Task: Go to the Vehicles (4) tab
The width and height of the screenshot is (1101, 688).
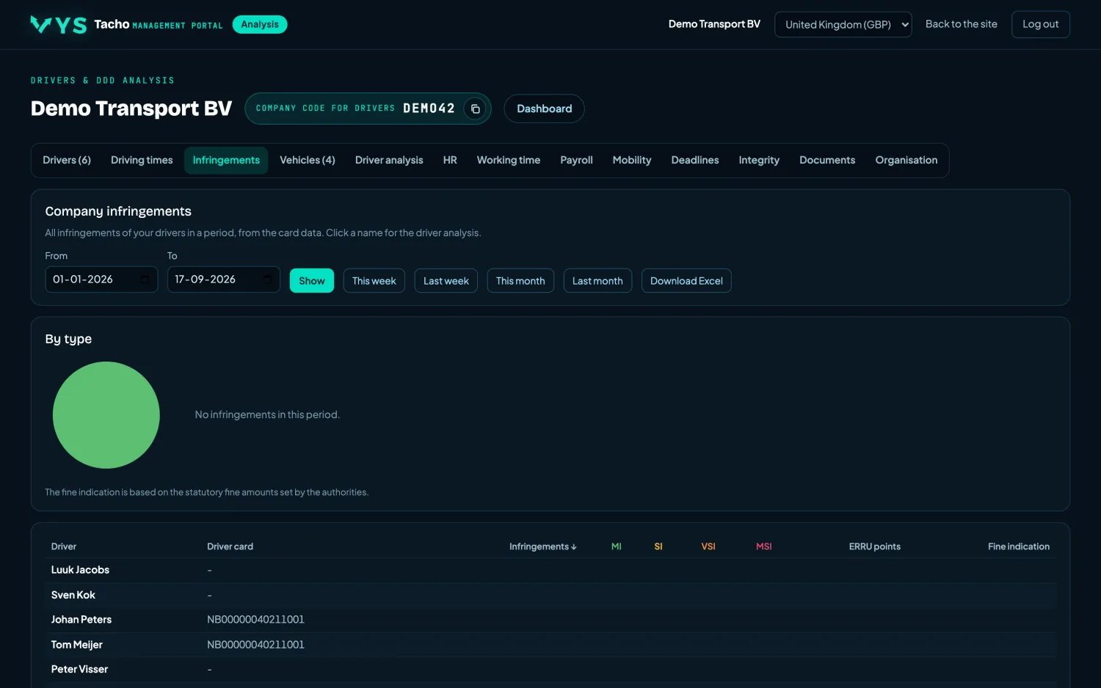Action: click(x=308, y=160)
